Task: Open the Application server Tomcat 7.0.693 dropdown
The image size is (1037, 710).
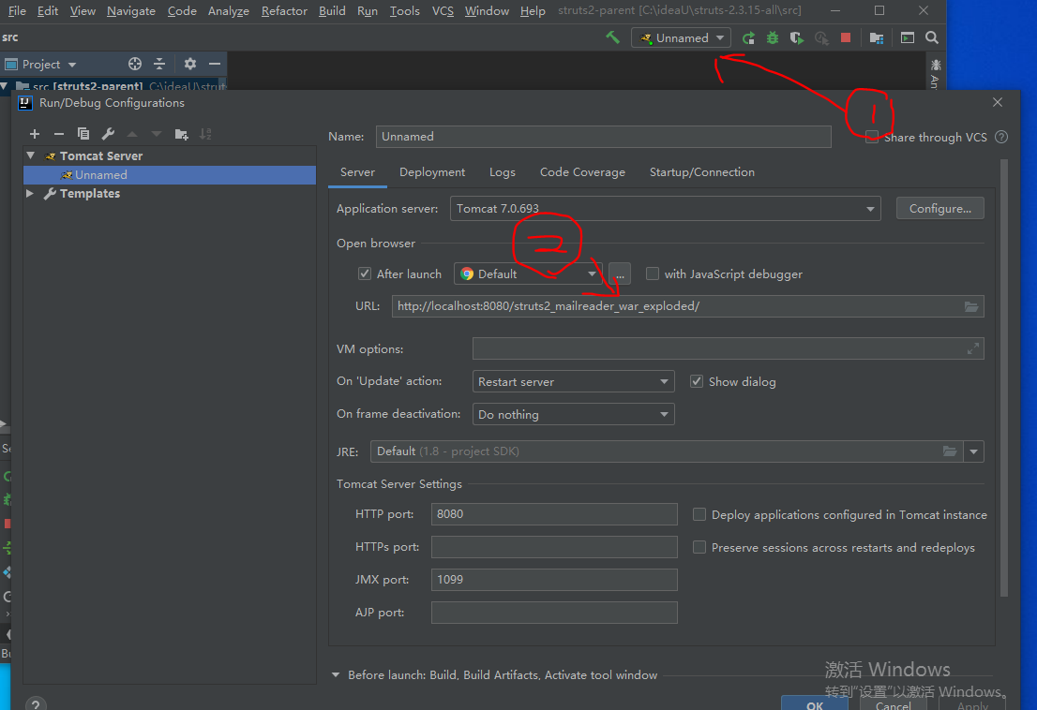Action: point(666,209)
